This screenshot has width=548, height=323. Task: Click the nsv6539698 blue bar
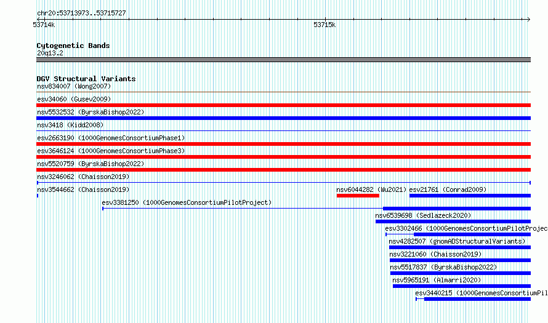coord(453,221)
